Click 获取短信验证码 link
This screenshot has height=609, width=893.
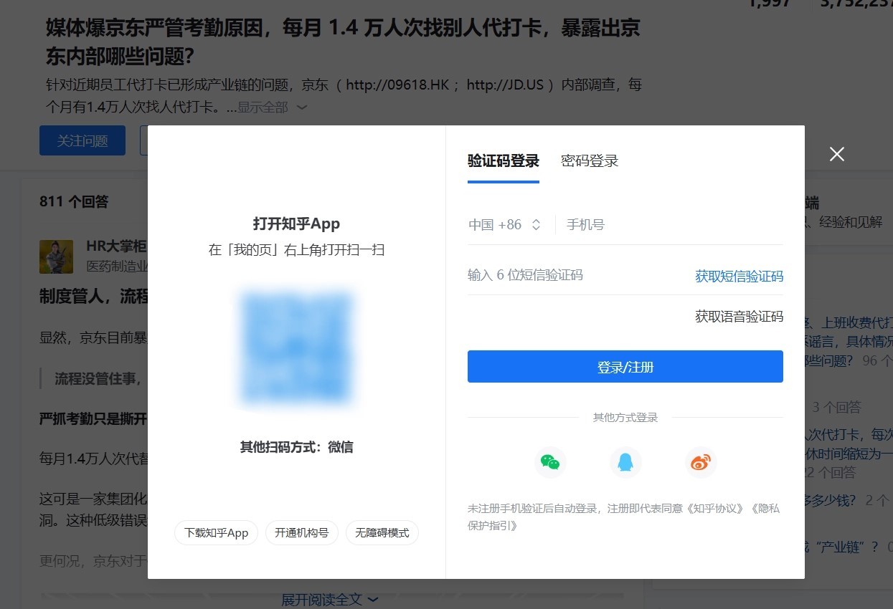[x=739, y=276]
